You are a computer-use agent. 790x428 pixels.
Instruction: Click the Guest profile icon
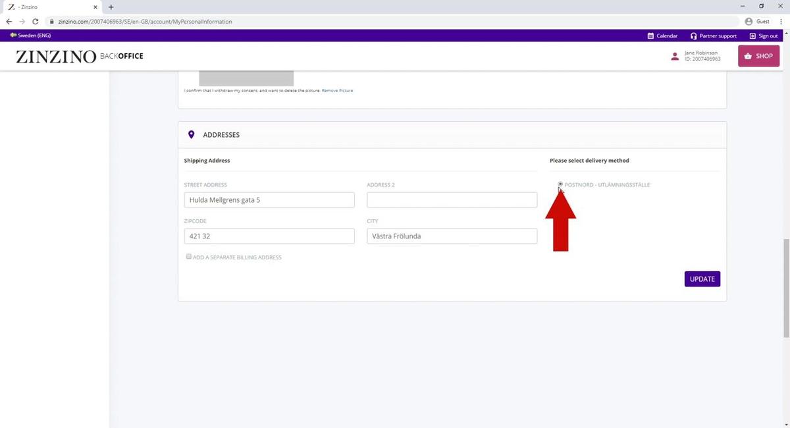pyautogui.click(x=749, y=22)
